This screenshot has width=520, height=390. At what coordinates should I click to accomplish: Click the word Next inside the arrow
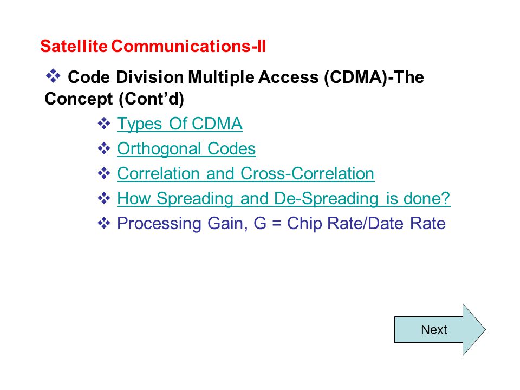[434, 330]
